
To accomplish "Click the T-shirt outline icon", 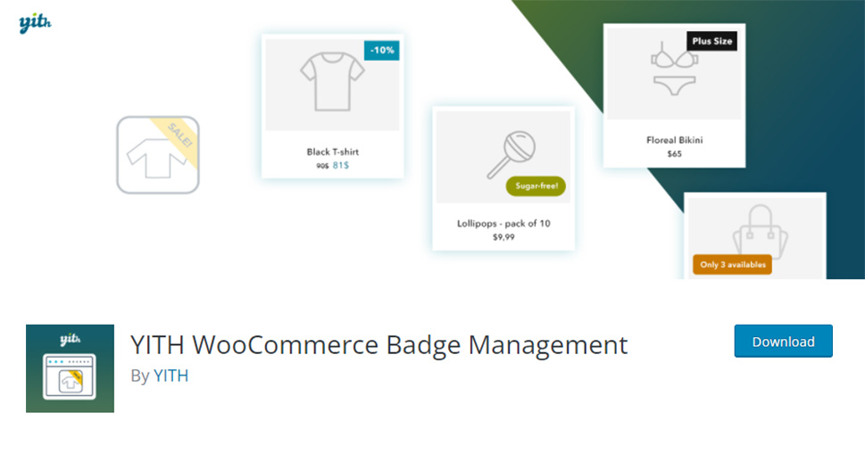I will coord(332,81).
